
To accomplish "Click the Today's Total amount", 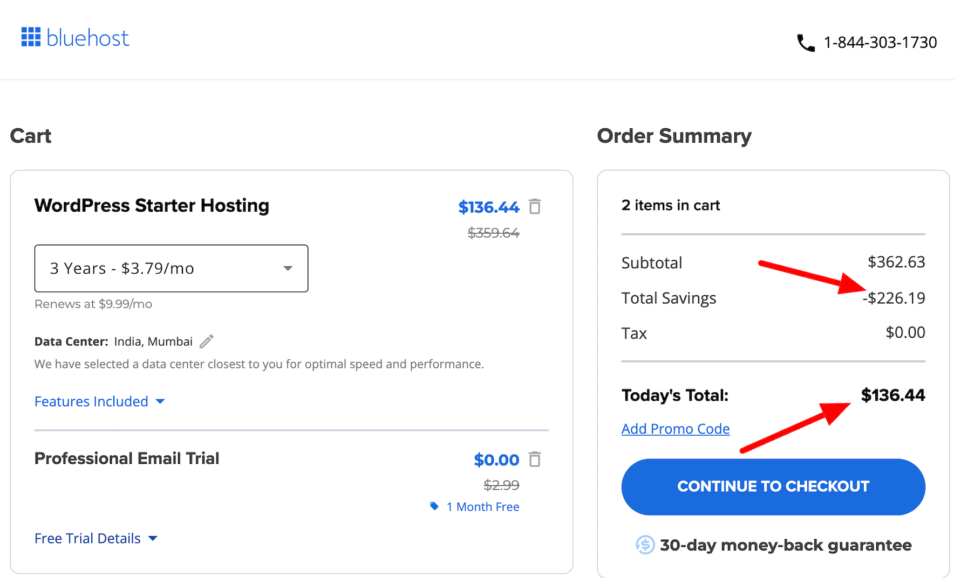I will coord(892,395).
